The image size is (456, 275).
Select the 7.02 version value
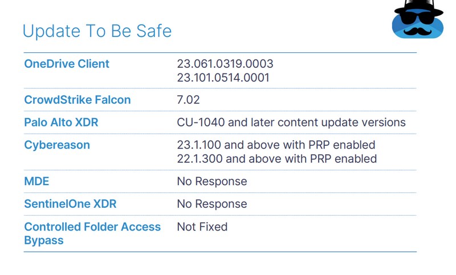188,100
